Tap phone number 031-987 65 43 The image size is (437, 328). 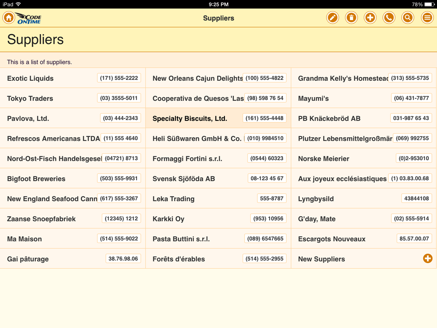[411, 118]
